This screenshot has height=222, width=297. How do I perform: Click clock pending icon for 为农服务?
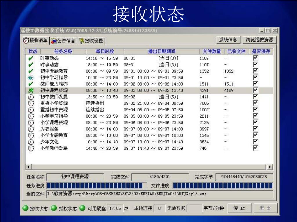pyautogui.click(x=31, y=129)
